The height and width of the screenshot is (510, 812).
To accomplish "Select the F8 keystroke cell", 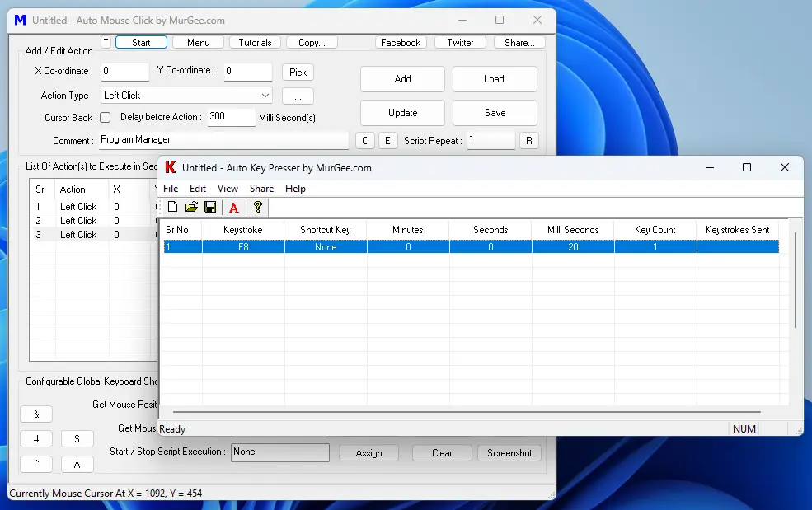I will click(x=243, y=247).
